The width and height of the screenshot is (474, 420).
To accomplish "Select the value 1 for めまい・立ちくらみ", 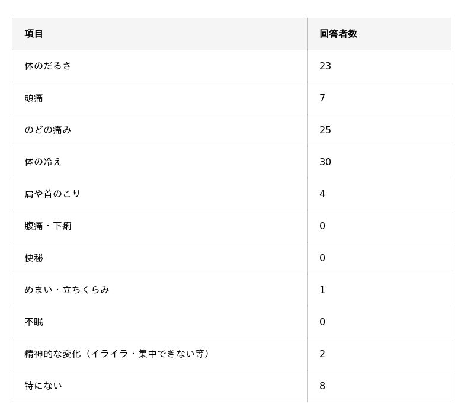I will [322, 290].
